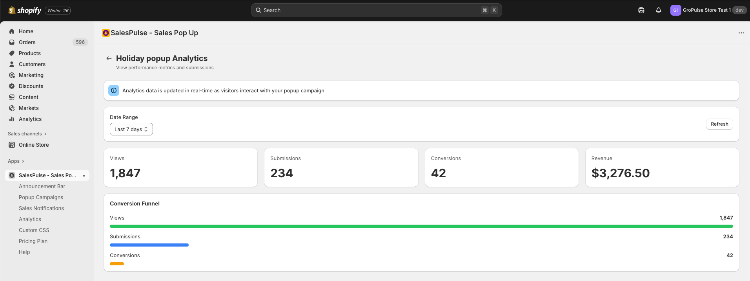Open the Home icon in sidebar
This screenshot has width=750, height=281.
pos(12,31)
